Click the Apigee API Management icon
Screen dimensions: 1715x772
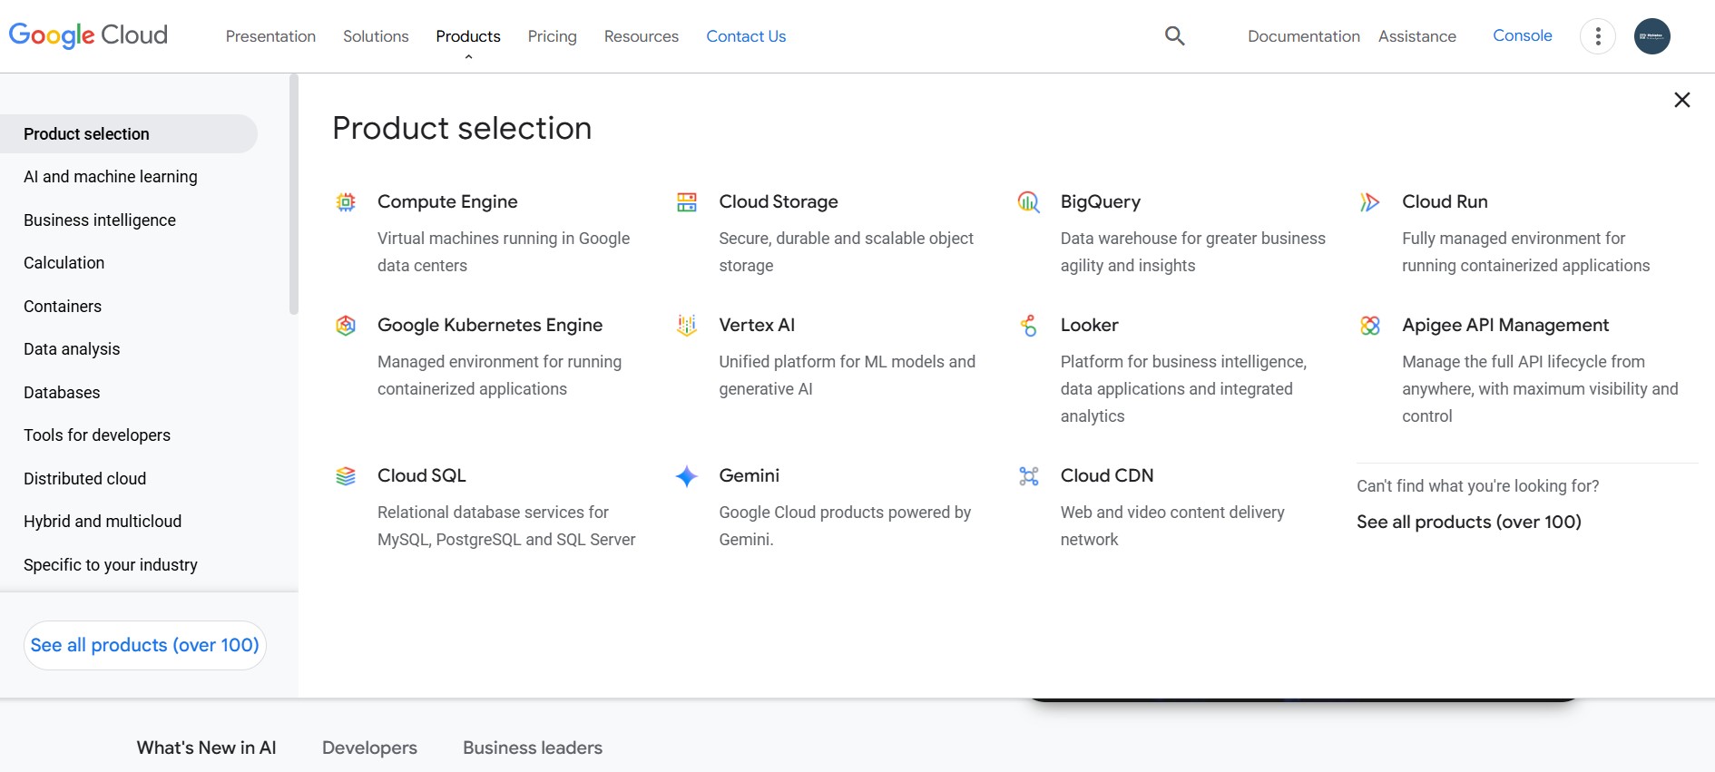coord(1370,326)
